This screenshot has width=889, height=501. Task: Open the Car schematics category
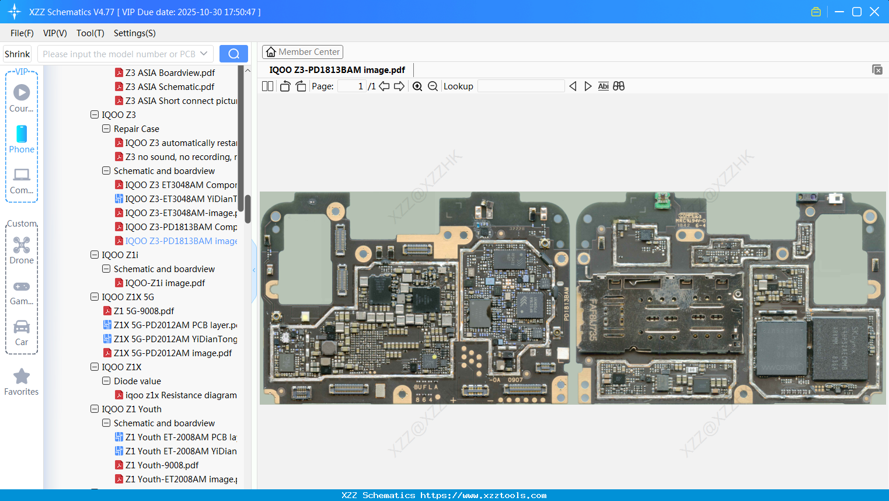pyautogui.click(x=22, y=327)
